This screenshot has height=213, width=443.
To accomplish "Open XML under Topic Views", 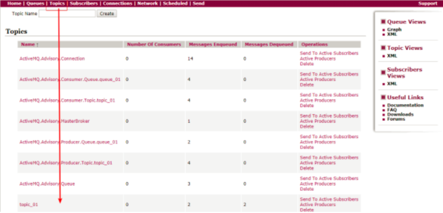I will pos(392,56).
